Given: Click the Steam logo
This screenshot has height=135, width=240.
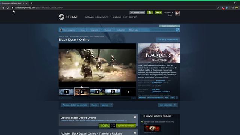Looking at the screenshot, I should click(x=68, y=17).
